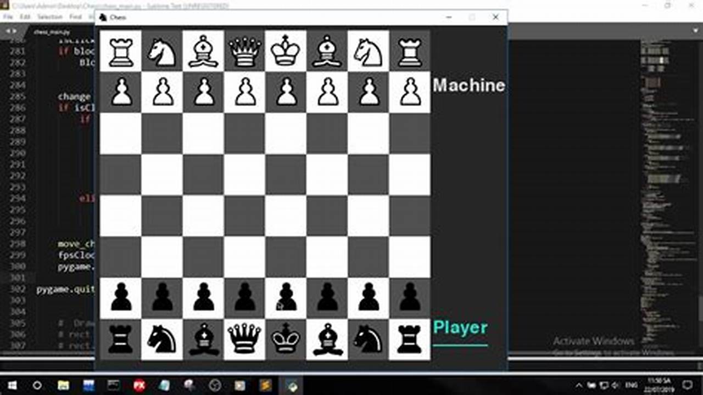The width and height of the screenshot is (703, 395).
Task: Select the black pawn above the bottom-right rook
Action: coord(410,298)
